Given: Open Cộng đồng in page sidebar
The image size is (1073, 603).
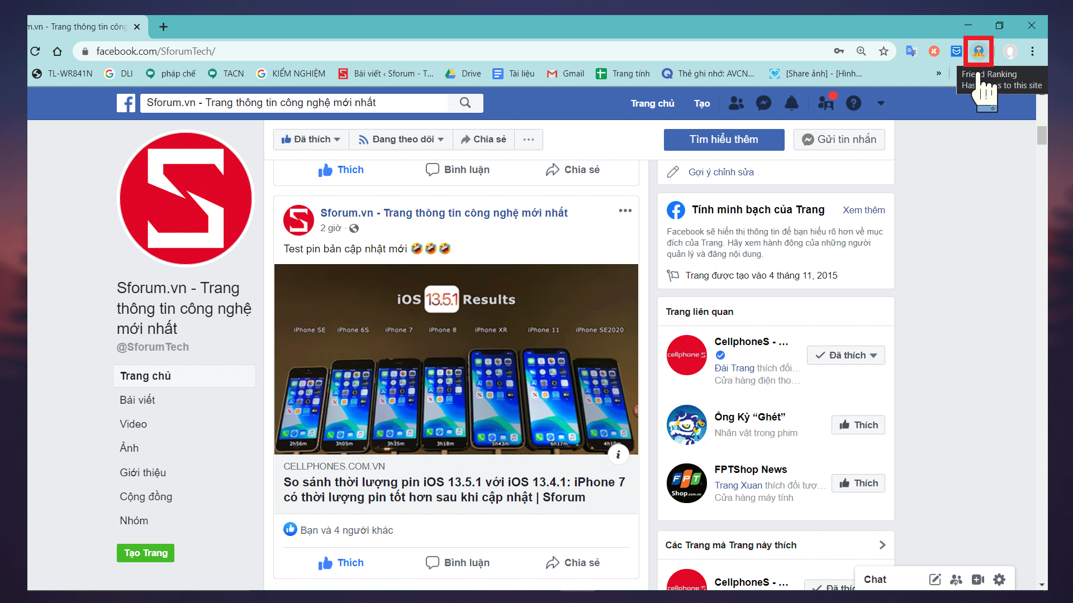Looking at the screenshot, I should (x=146, y=496).
